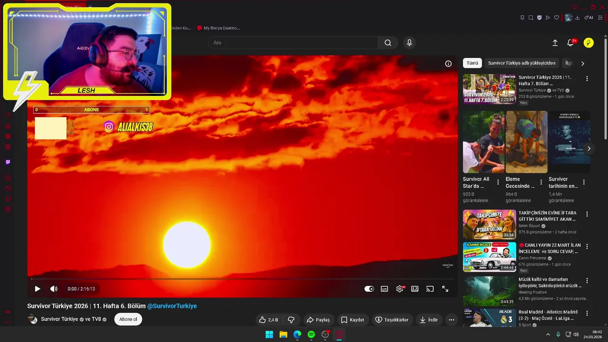
Task: Open options for CANLI YAYIN 22 MART video
Action: click(x=587, y=247)
